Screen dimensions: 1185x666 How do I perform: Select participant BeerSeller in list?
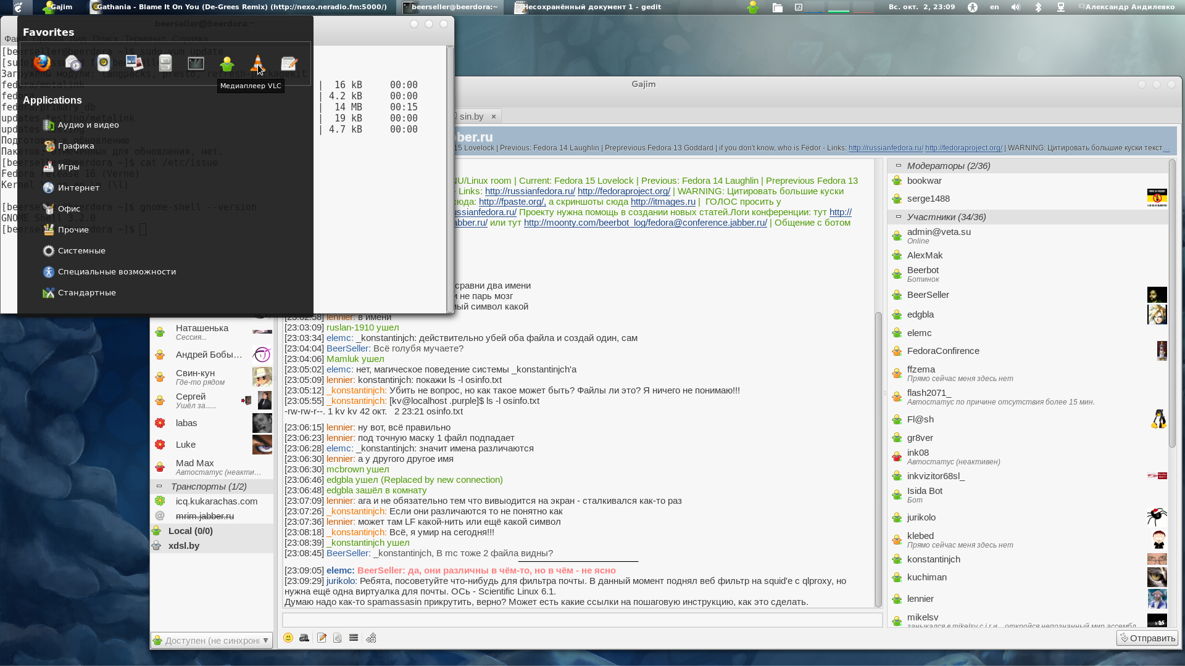(1027, 295)
